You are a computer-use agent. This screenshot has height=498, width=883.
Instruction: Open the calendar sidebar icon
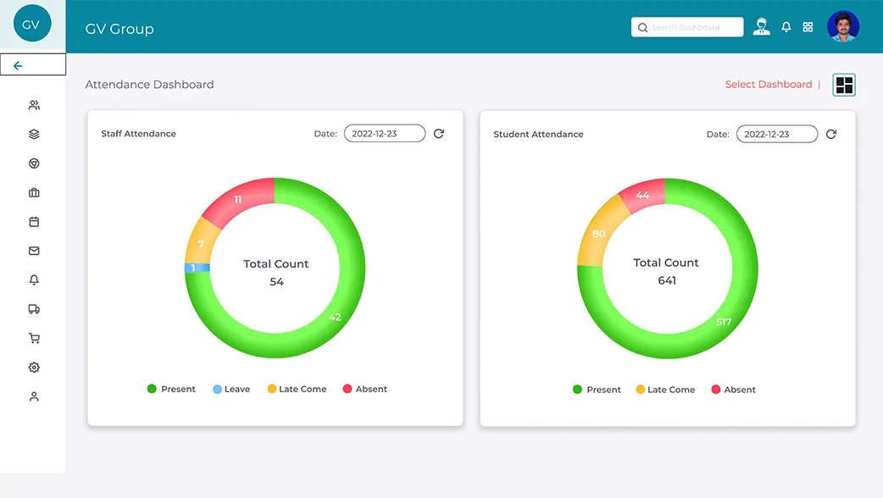pos(34,222)
